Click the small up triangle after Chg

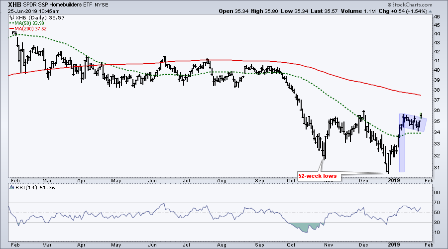click(431, 12)
